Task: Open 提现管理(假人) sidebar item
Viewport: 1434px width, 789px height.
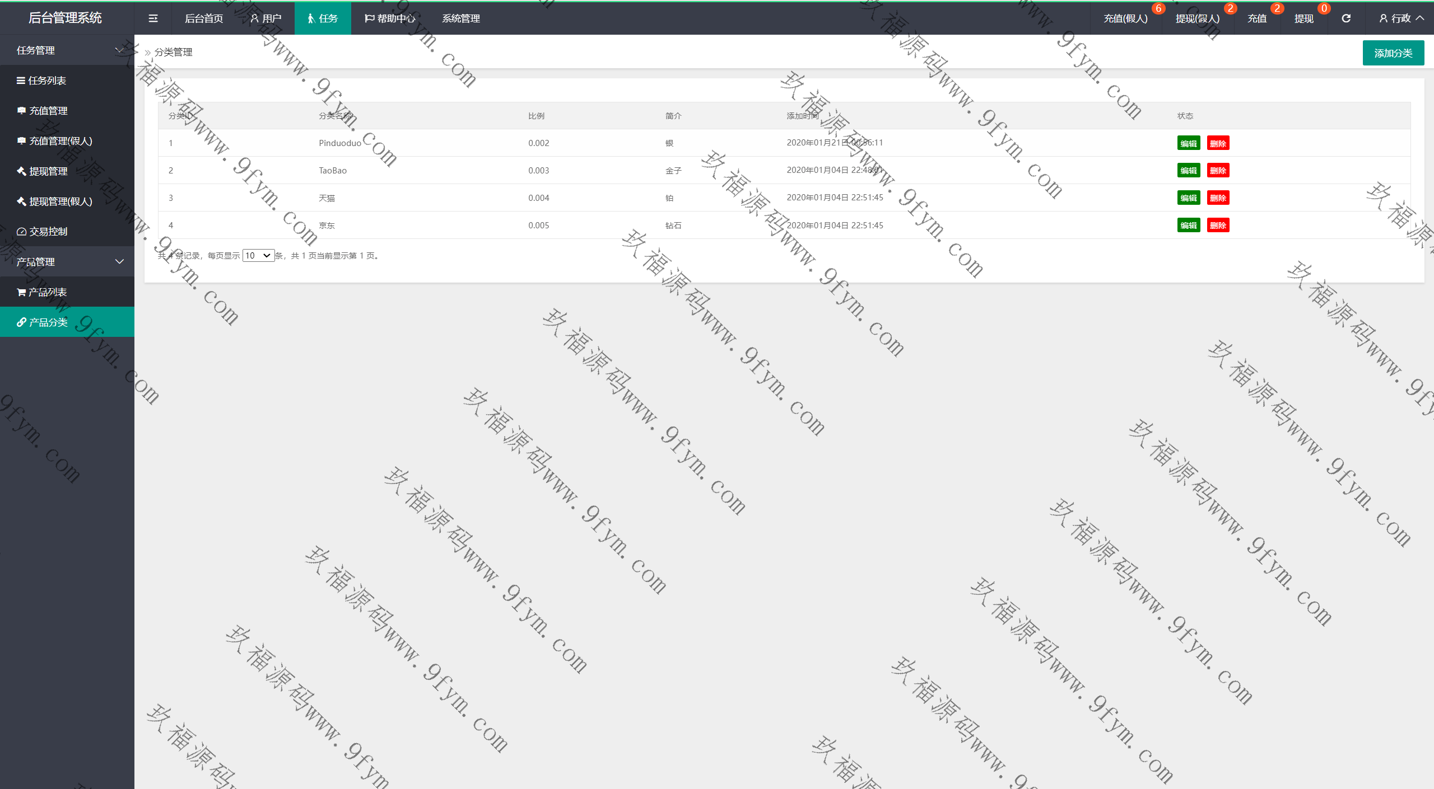Action: 60,201
